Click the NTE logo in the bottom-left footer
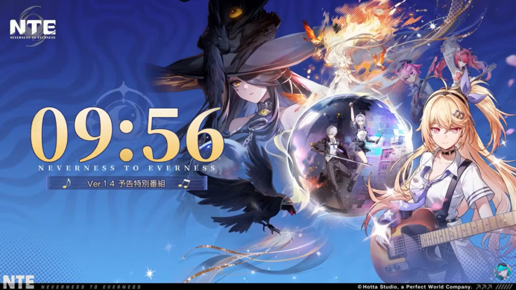The width and height of the screenshot is (516, 290). tap(18, 282)
